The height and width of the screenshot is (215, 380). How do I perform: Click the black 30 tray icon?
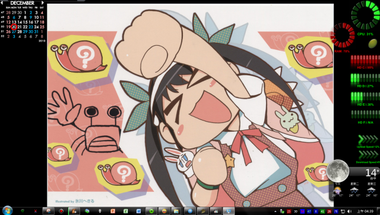[296, 211]
